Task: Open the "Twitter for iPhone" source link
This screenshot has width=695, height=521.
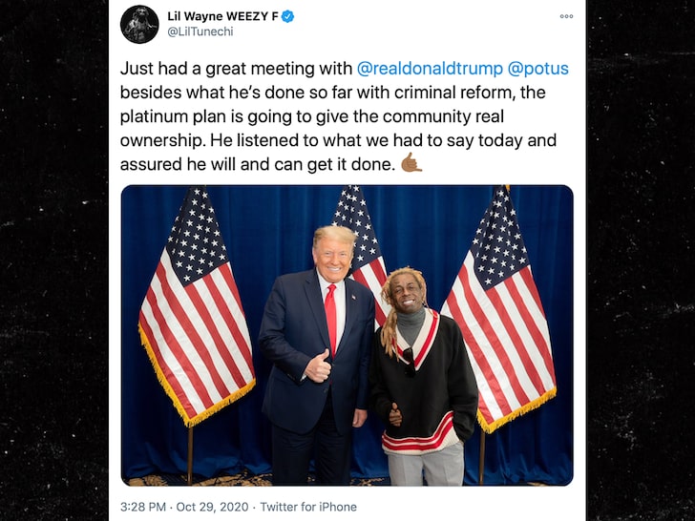Action: click(x=308, y=507)
